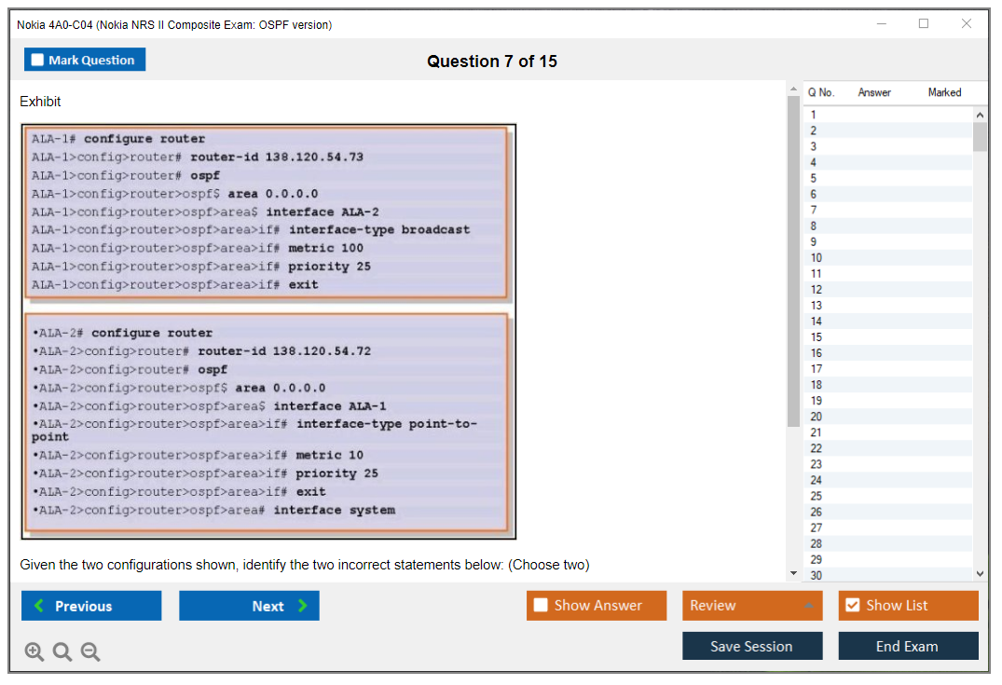Select question 7 in the list
The image size is (1002, 685).
coord(814,211)
